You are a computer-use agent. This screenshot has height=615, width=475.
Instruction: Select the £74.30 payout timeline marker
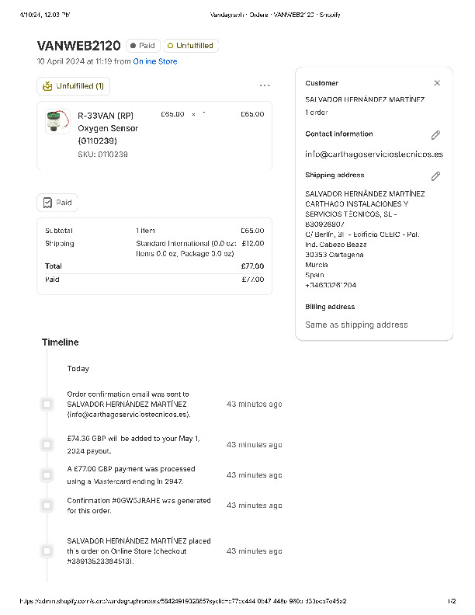[x=47, y=445]
